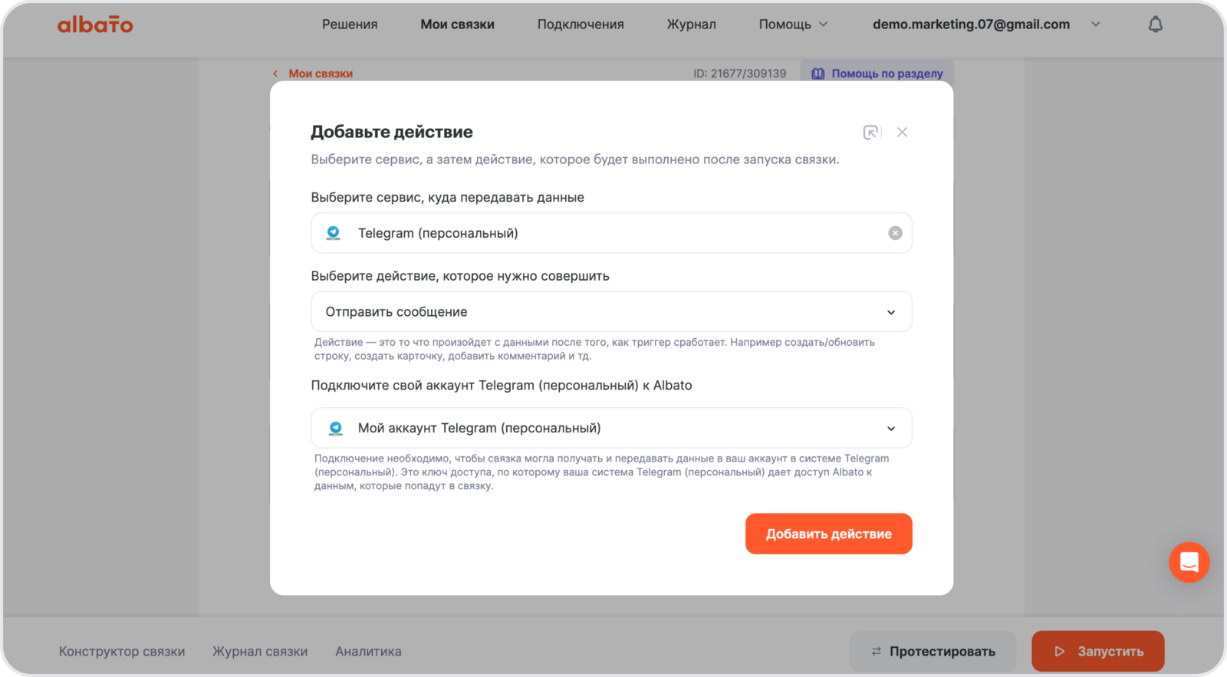Open the orange chat support widget

coord(1189,562)
